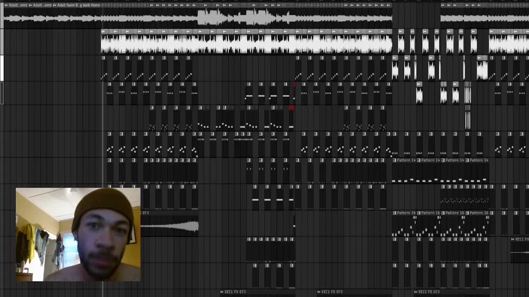
Task: Select the first 'Adult..ome' audio clip title
Action: (x=19, y=5)
